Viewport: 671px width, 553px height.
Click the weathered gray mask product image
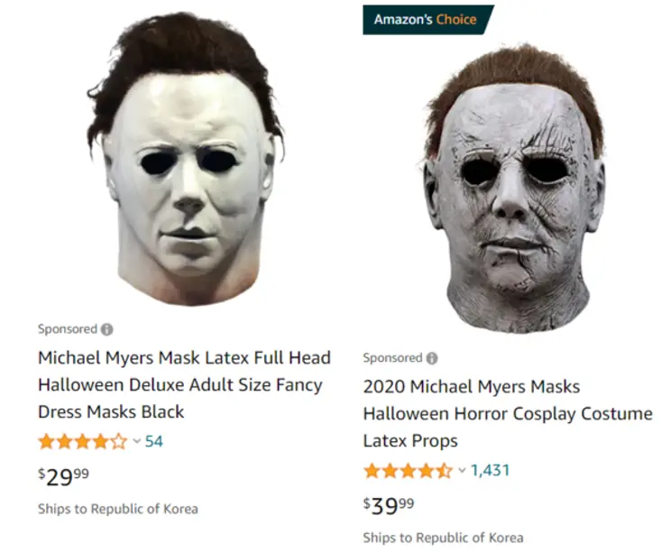pyautogui.click(x=515, y=189)
